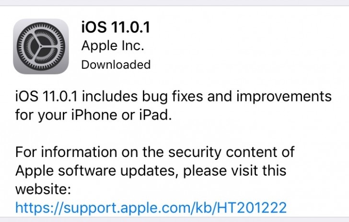The image size is (349, 222).
Task: Click the 'for your iPhone or iPad.' line
Action: (93, 115)
